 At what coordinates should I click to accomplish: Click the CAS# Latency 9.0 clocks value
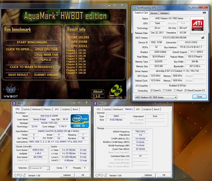(x=140, y=139)
